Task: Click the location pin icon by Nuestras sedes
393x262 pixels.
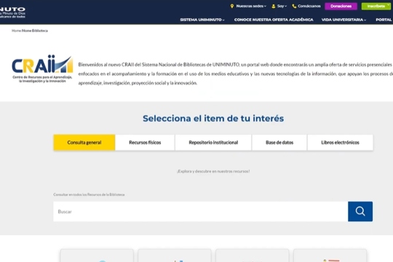Action: point(232,6)
